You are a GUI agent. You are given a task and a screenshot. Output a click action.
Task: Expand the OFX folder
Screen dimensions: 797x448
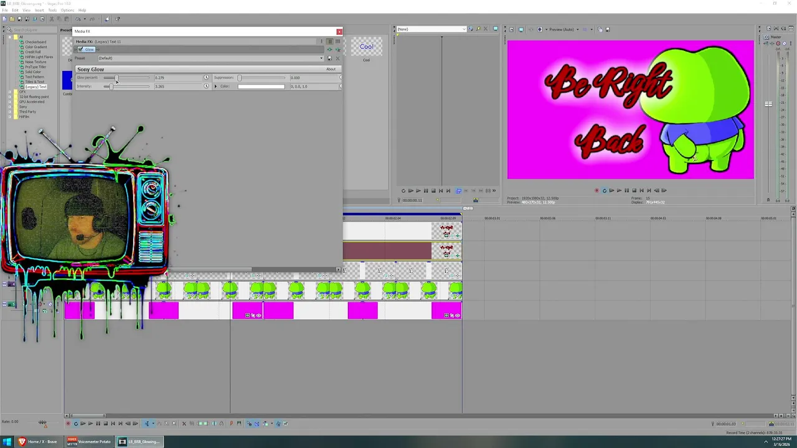pyautogui.click(x=10, y=92)
